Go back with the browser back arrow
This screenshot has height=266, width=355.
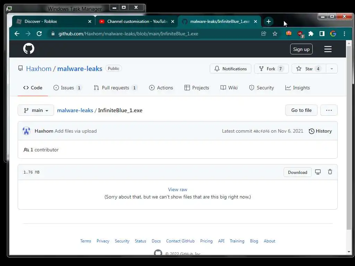(17, 34)
